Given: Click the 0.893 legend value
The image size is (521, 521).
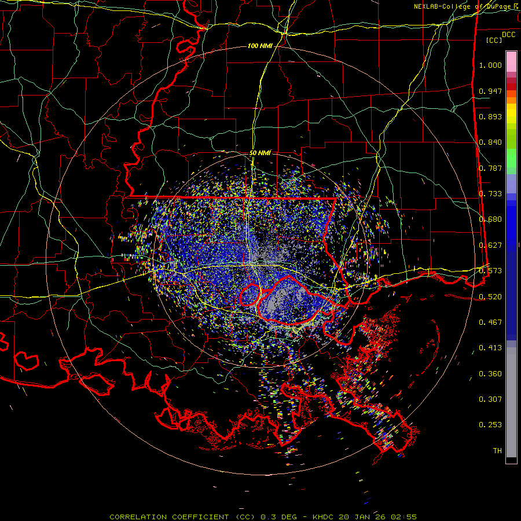Looking at the screenshot, I should point(490,116).
